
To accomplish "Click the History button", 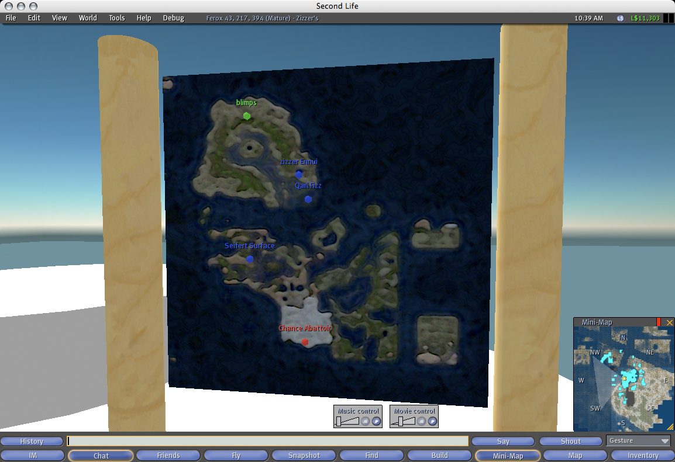I will [32, 442].
